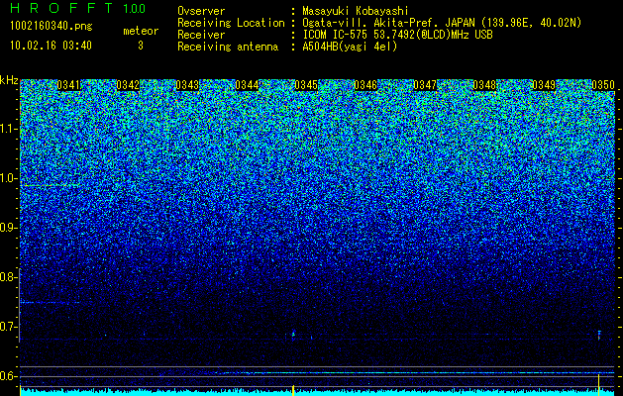This screenshot has width=623, height=396.
Task: Click the 0345 time marker label
Action: coord(306,85)
